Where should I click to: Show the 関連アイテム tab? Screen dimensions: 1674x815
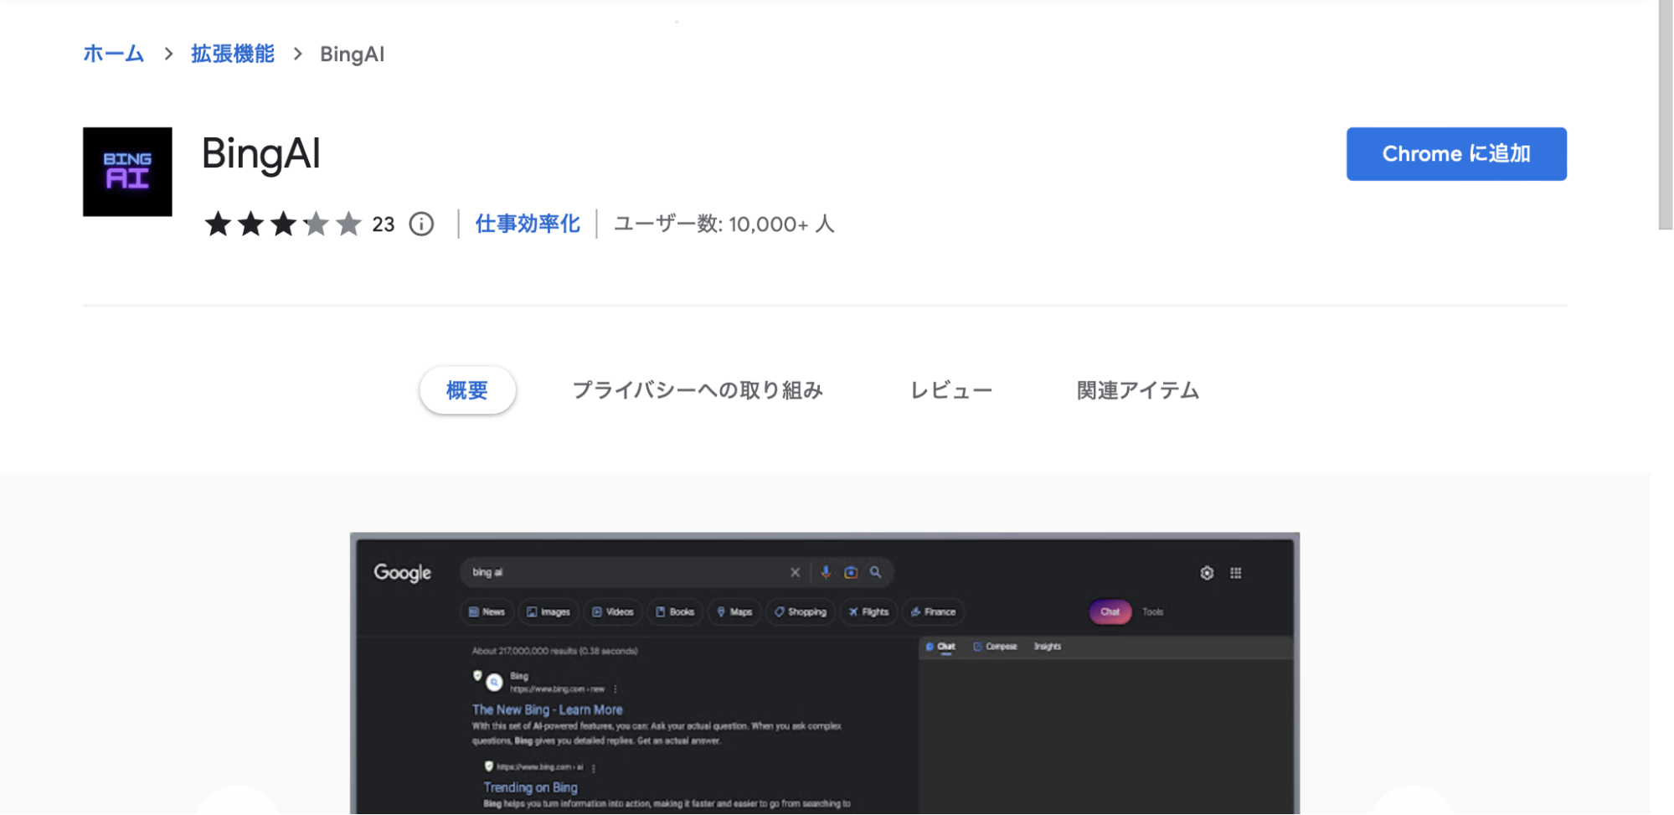1138,390
